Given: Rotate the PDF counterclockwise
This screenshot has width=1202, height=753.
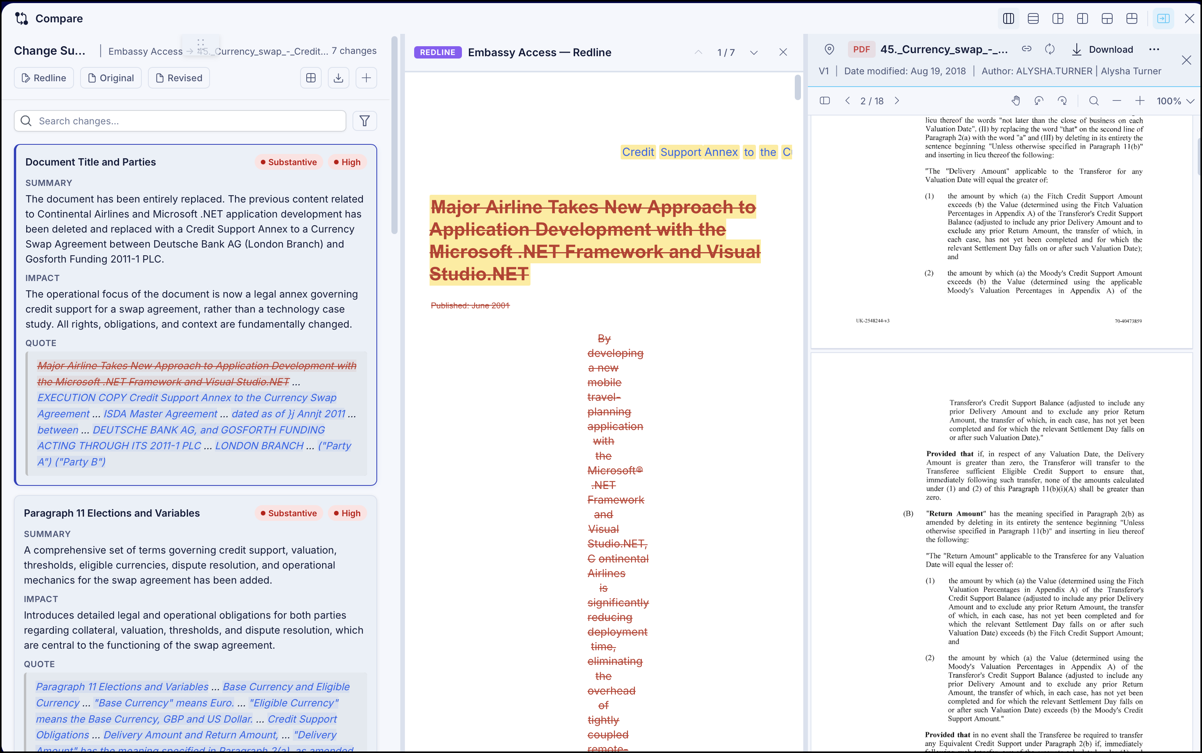Looking at the screenshot, I should click(1039, 100).
